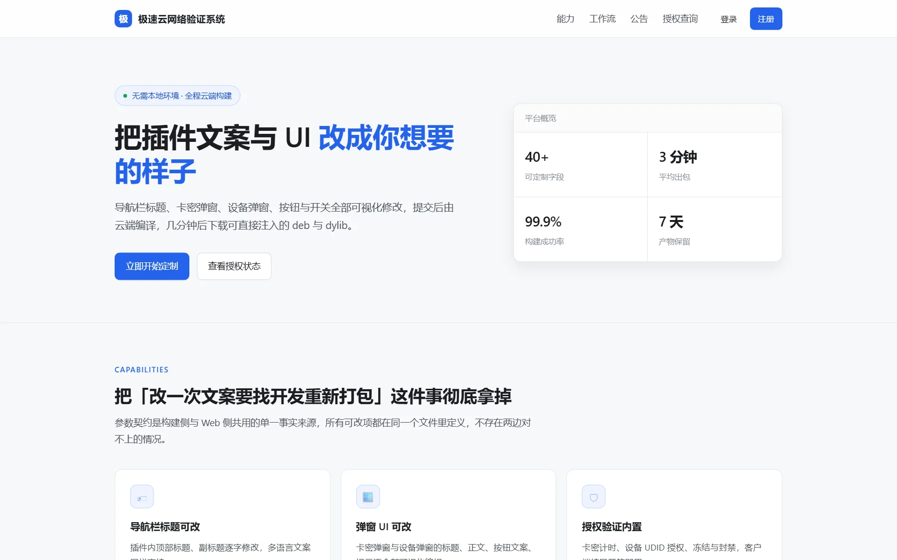Click the 登录 login link

click(x=728, y=19)
